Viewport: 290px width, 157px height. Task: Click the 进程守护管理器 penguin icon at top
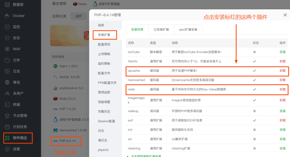point(95,4)
